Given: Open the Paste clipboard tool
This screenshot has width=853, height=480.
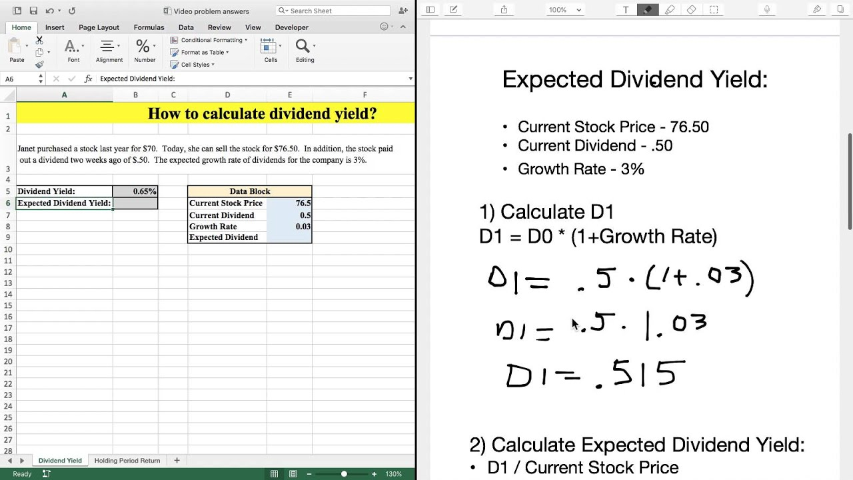Looking at the screenshot, I should [x=15, y=51].
